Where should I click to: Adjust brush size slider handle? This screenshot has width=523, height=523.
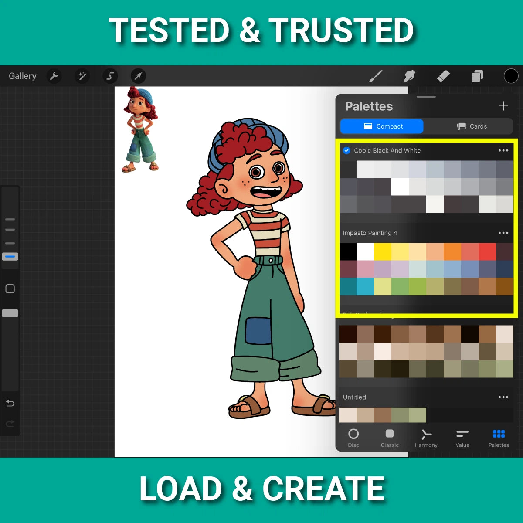(x=10, y=257)
